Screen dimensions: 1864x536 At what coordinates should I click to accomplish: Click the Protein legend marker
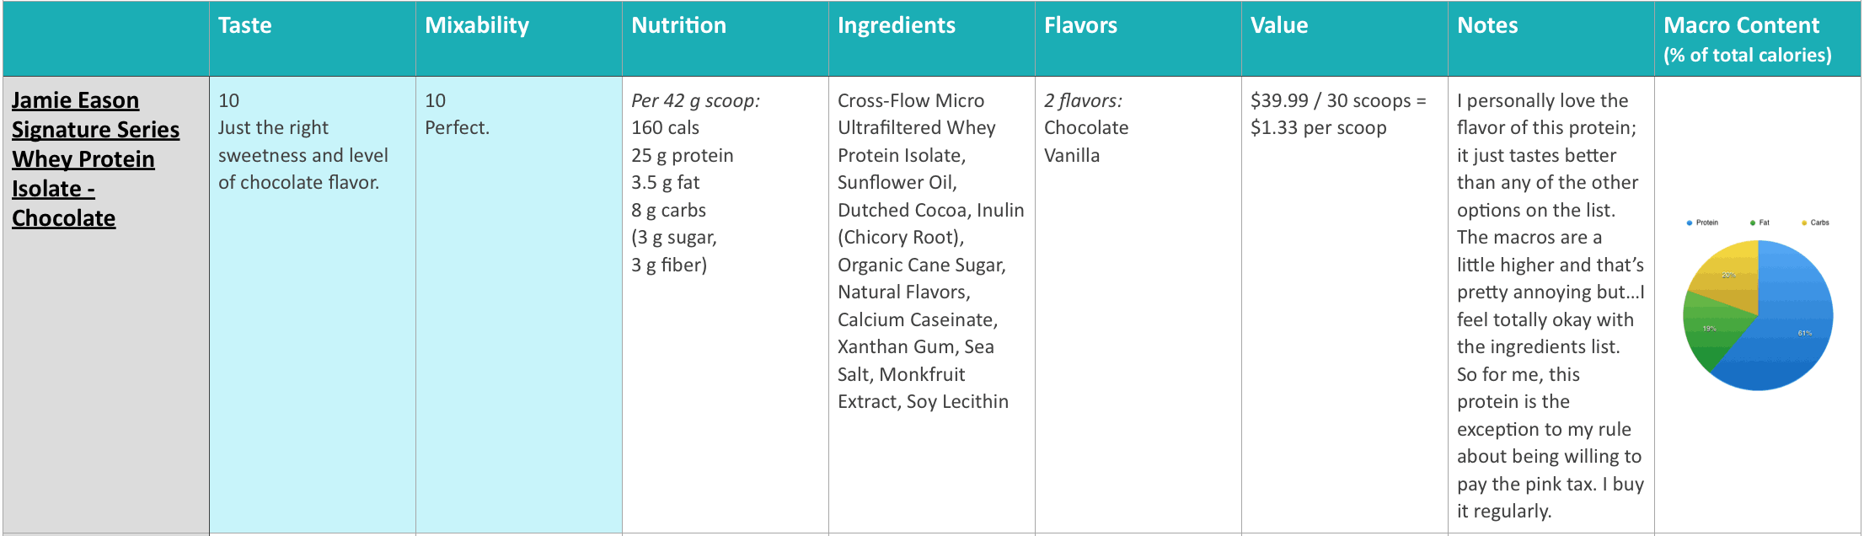click(x=1690, y=222)
